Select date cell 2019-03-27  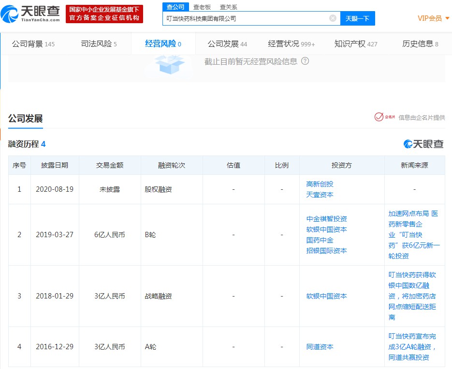coord(55,235)
